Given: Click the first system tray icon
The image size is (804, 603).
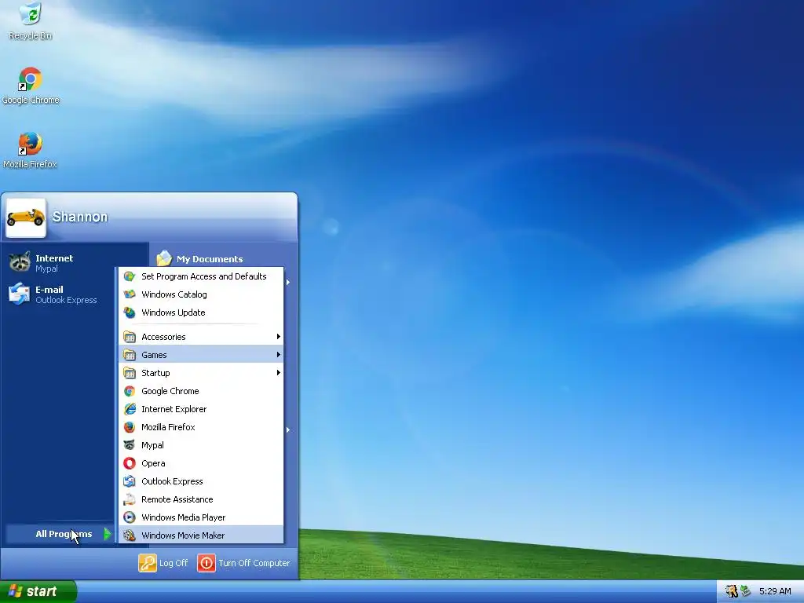Looking at the screenshot, I should click(x=732, y=591).
